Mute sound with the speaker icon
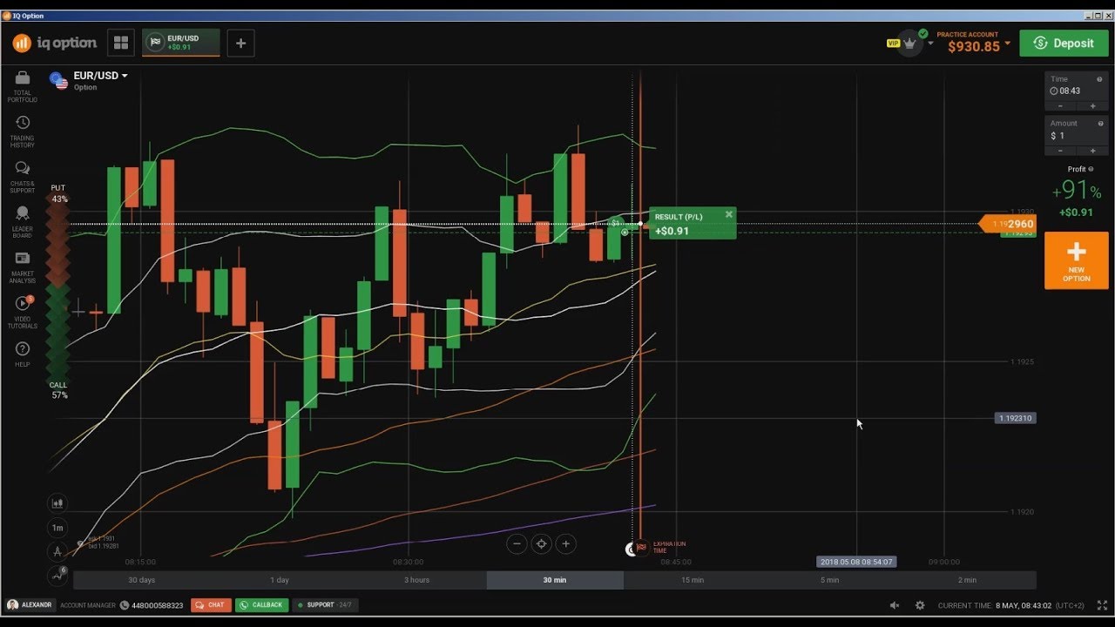The height and width of the screenshot is (627, 1115). point(895,605)
